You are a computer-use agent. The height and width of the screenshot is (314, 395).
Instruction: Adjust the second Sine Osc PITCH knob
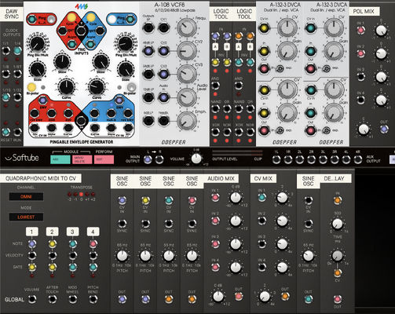click(x=145, y=256)
